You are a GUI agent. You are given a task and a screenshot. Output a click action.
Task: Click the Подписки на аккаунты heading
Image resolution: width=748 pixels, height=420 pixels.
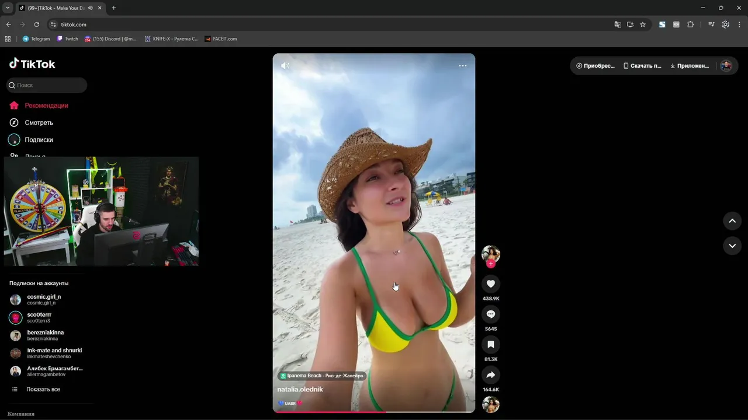click(39, 283)
